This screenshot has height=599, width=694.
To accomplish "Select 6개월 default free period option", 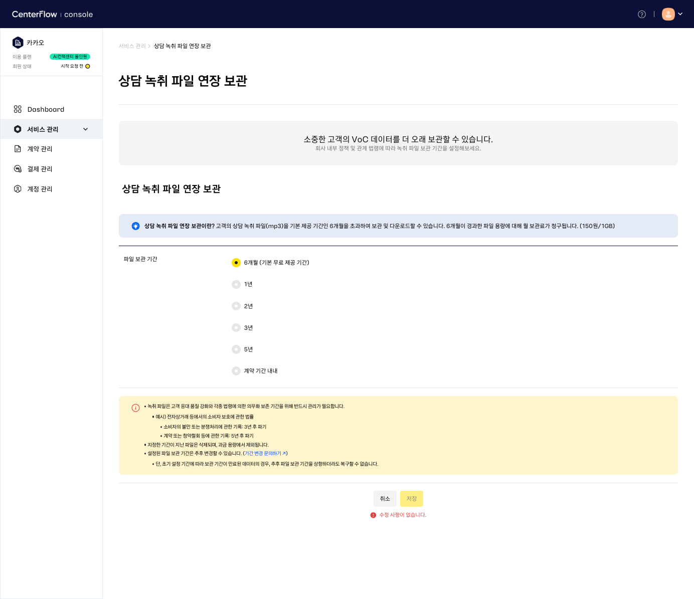I will 236,263.
